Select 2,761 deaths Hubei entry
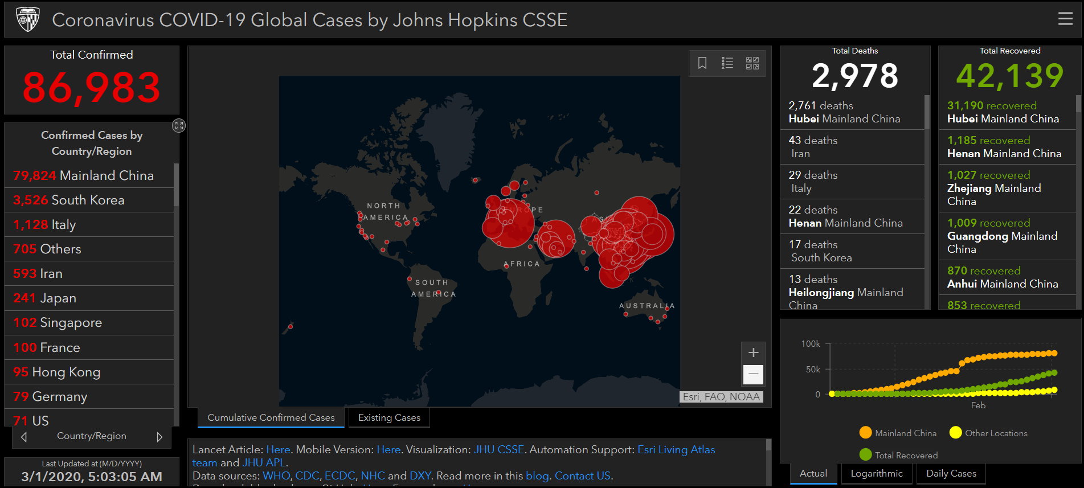Image resolution: width=1084 pixels, height=488 pixels. click(852, 112)
